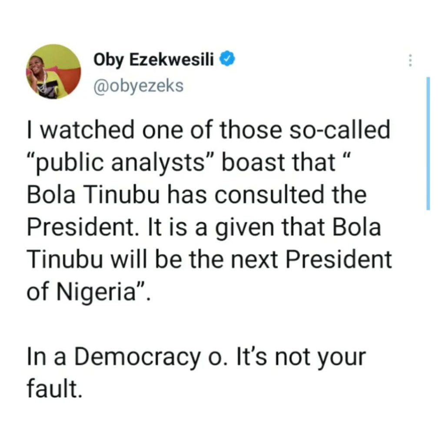Open the @obyezeks handle link
The height and width of the screenshot is (445, 445).
click(x=139, y=86)
